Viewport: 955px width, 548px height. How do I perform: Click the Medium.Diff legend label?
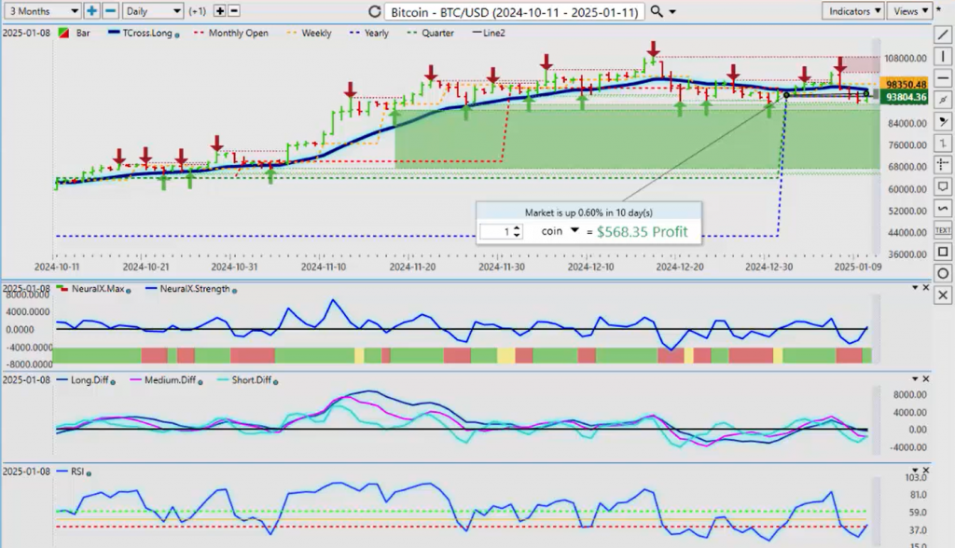(x=170, y=380)
